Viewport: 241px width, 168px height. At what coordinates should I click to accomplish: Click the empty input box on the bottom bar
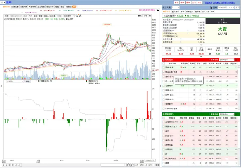112,165
